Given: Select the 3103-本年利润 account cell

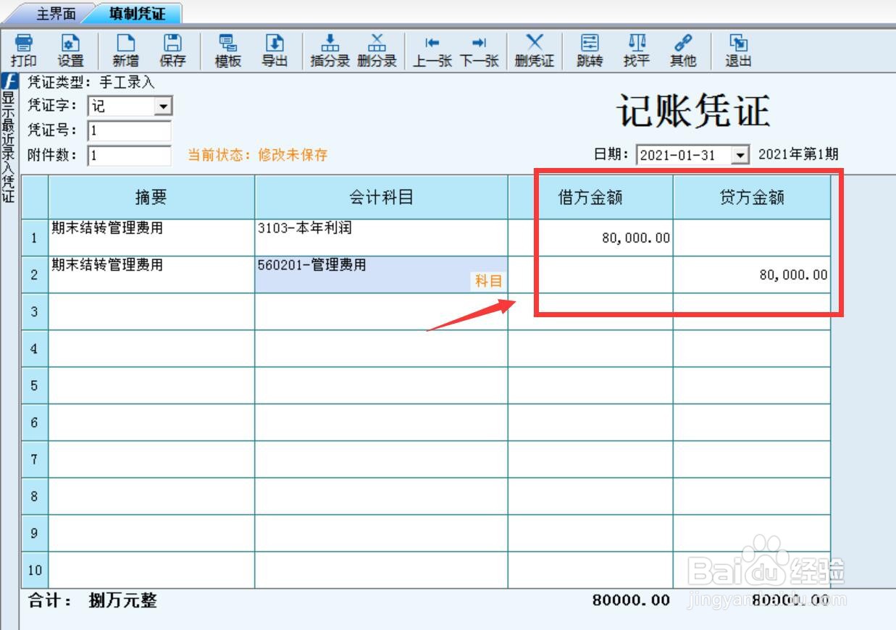Looking at the screenshot, I should (x=381, y=237).
